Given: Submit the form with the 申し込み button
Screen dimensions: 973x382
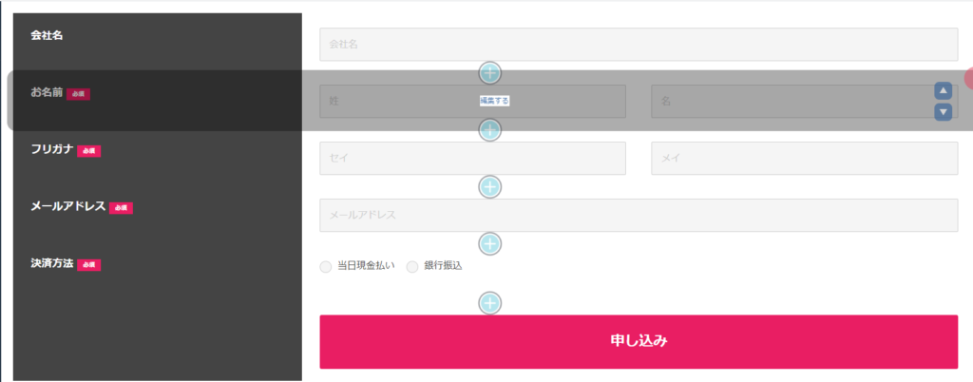Looking at the screenshot, I should 639,342.
